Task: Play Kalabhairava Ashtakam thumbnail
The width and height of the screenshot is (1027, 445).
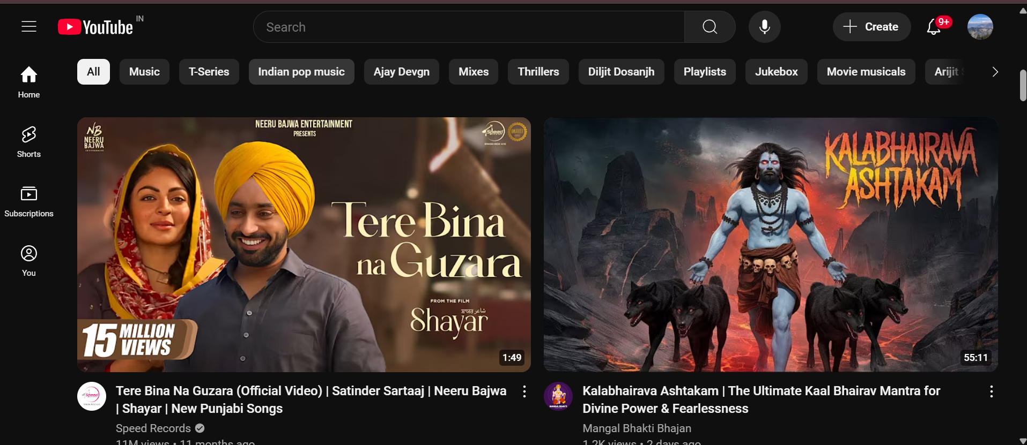Action: tap(771, 245)
